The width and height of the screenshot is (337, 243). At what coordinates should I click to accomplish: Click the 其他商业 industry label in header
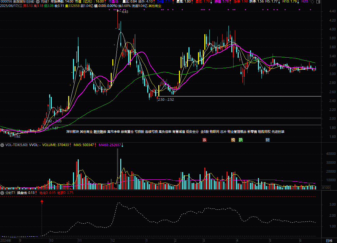pyautogui.click(x=155, y=6)
